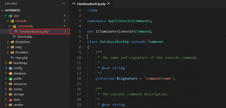The height and width of the screenshot is (108, 226).
Task: Expand the bootstrap folder chevron
Action: click(6, 63)
